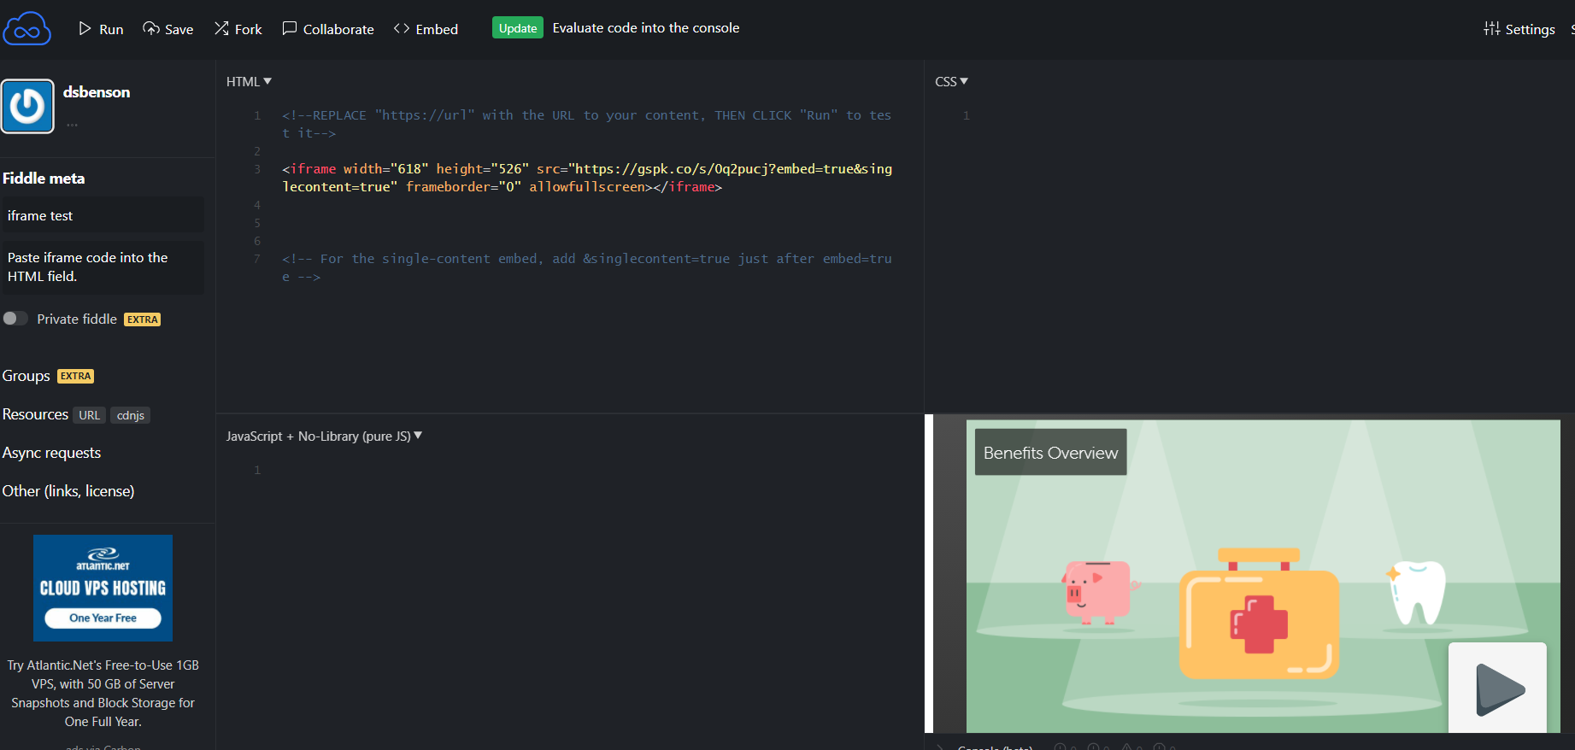Expand the HTML panel dropdown

pyautogui.click(x=249, y=81)
